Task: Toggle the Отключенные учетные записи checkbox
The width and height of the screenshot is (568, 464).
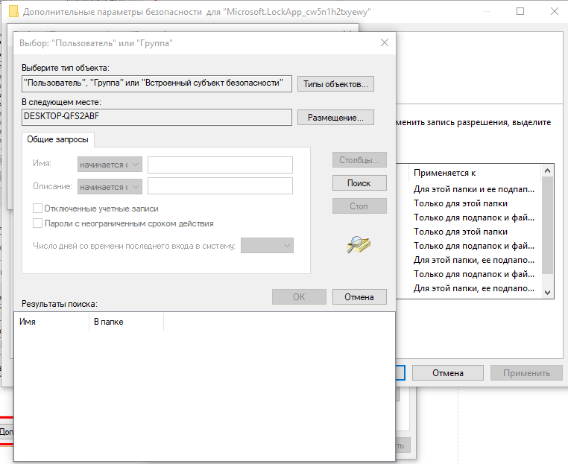Action: (38, 208)
